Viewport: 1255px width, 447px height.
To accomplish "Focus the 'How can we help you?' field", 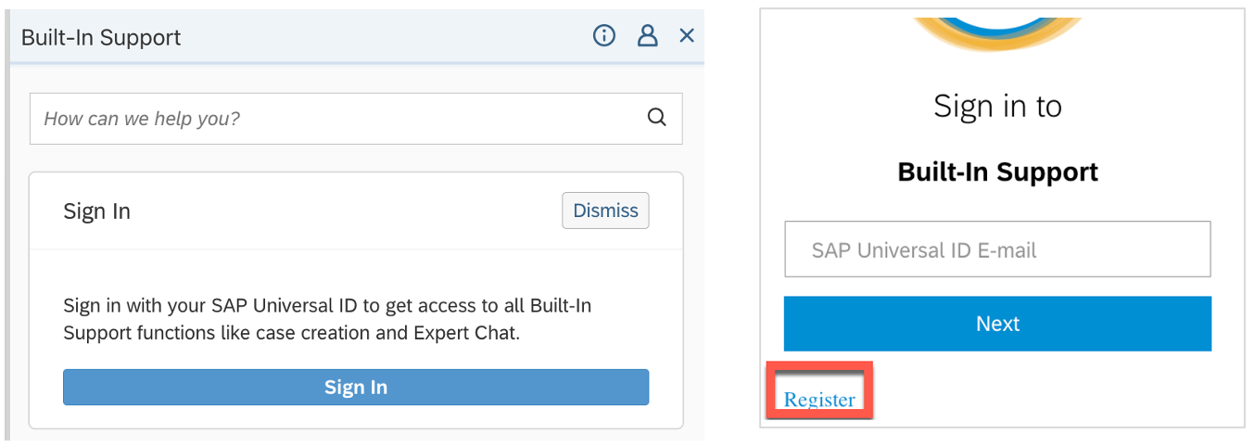I will 356,119.
